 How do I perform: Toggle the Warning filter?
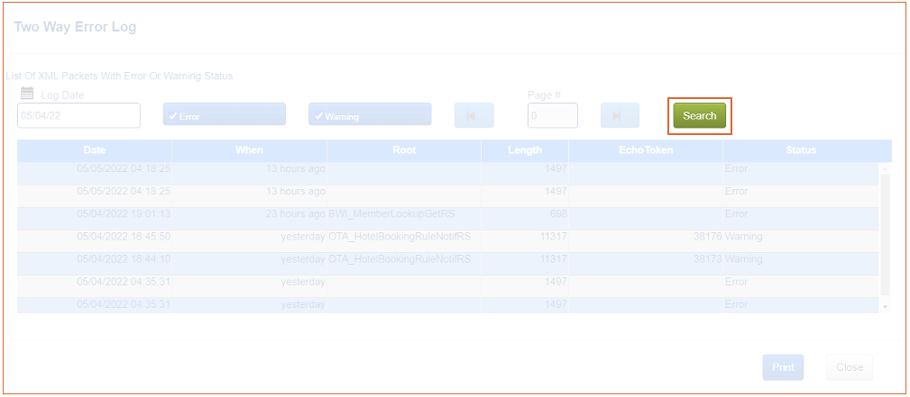370,115
